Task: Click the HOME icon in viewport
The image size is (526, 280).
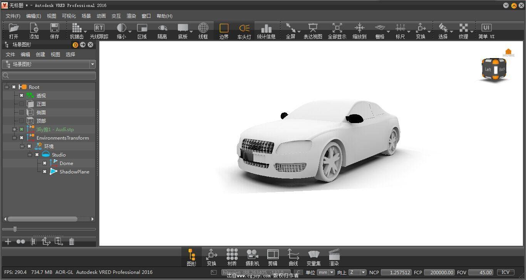Action: (508, 52)
